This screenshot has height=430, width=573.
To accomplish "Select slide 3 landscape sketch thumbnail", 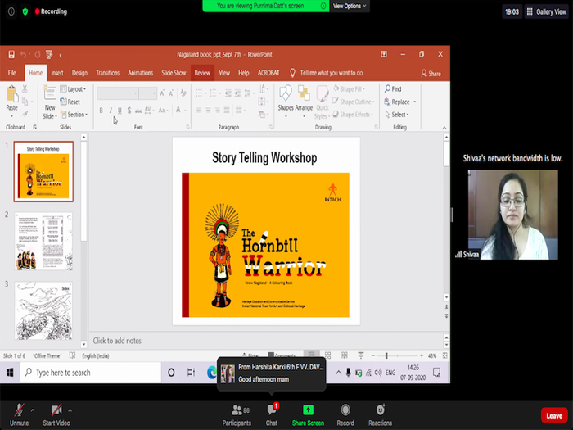I will pos(43,310).
